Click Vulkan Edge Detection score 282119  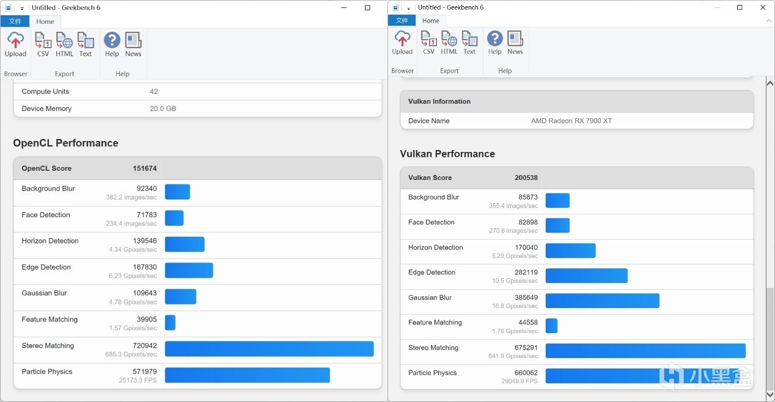pos(526,273)
